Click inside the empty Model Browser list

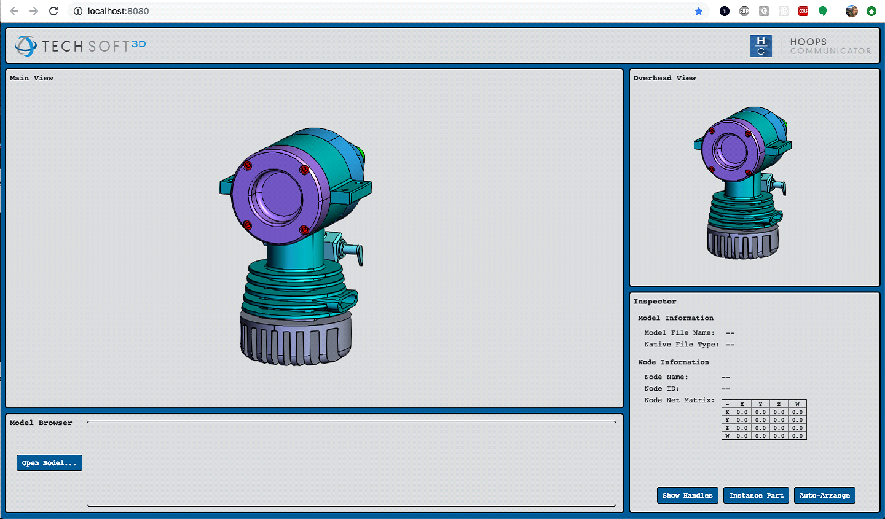351,464
